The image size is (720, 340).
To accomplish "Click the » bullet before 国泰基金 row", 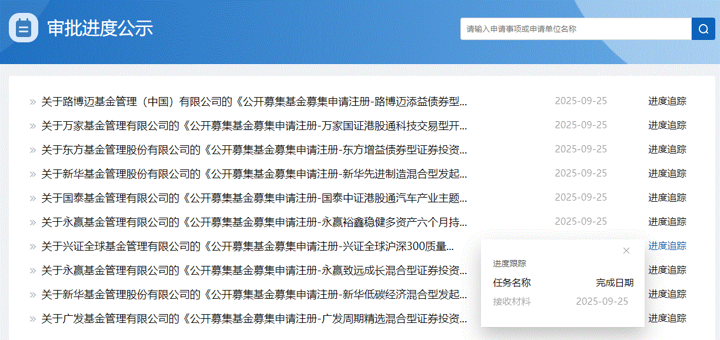I will click(x=32, y=198).
